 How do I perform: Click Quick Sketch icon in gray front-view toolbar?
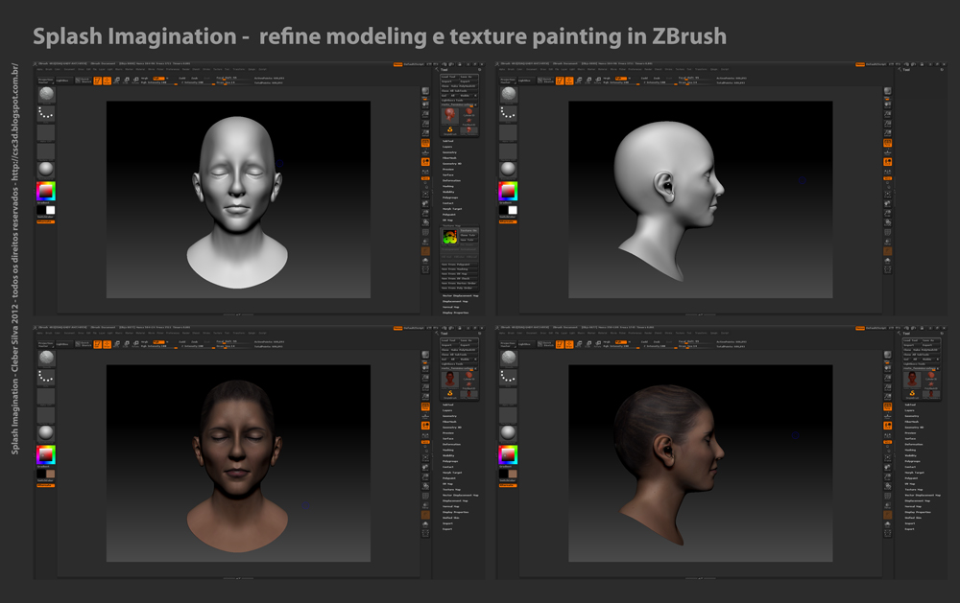tap(83, 81)
